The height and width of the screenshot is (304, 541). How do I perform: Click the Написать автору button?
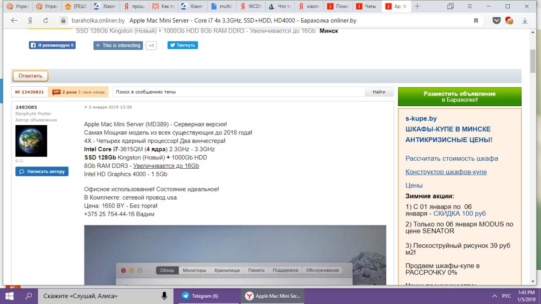point(42,172)
